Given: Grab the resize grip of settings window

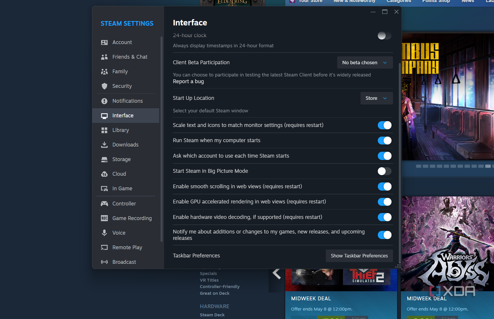Looking at the screenshot, I should [x=398, y=266].
